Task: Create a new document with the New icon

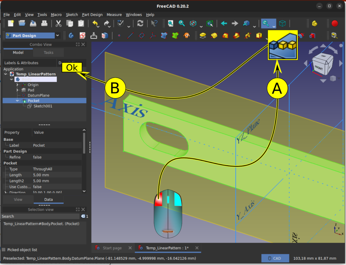Action: click(11, 23)
